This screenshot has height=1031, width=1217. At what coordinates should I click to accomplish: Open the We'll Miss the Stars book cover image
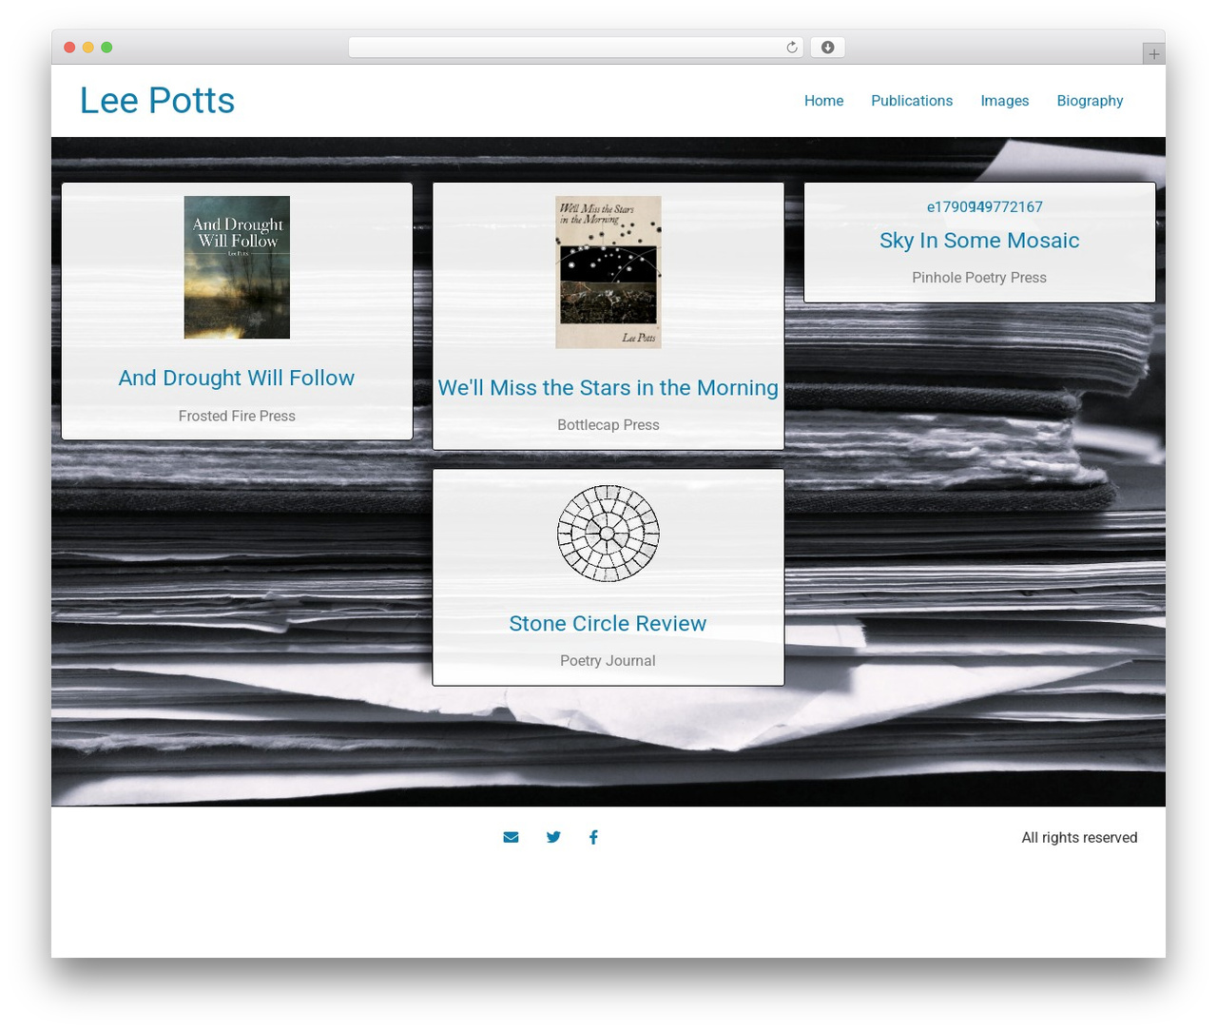608,272
